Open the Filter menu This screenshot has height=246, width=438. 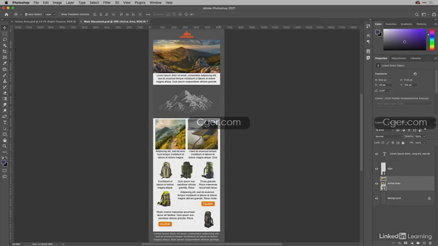pyautogui.click(x=107, y=2)
